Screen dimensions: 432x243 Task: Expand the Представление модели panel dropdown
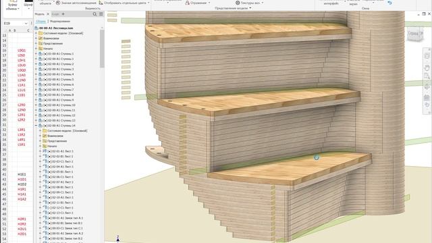250,8
